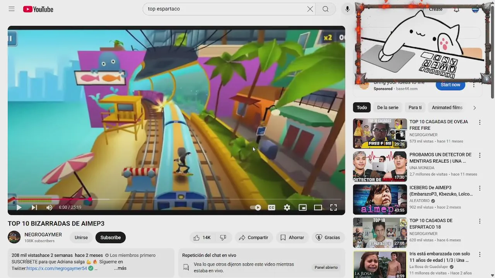Click Start now on the sponsored ad
The height and width of the screenshot is (278, 495).
(450, 85)
